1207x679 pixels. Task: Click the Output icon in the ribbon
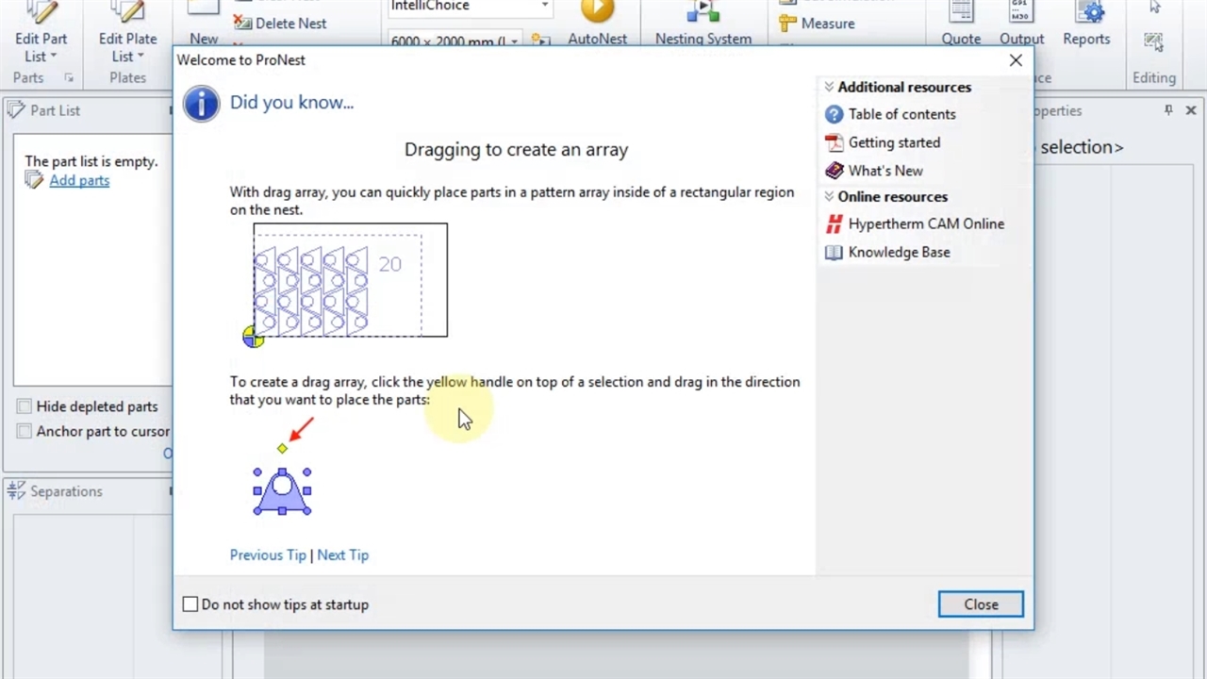coord(1021,13)
